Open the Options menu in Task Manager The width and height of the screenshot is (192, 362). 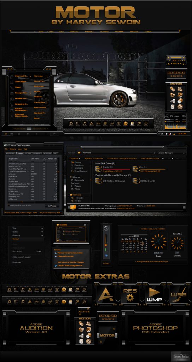(x=13, y=149)
